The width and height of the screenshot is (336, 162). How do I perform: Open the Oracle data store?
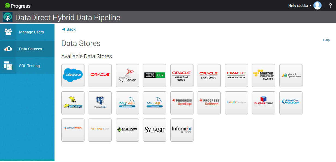point(100,76)
